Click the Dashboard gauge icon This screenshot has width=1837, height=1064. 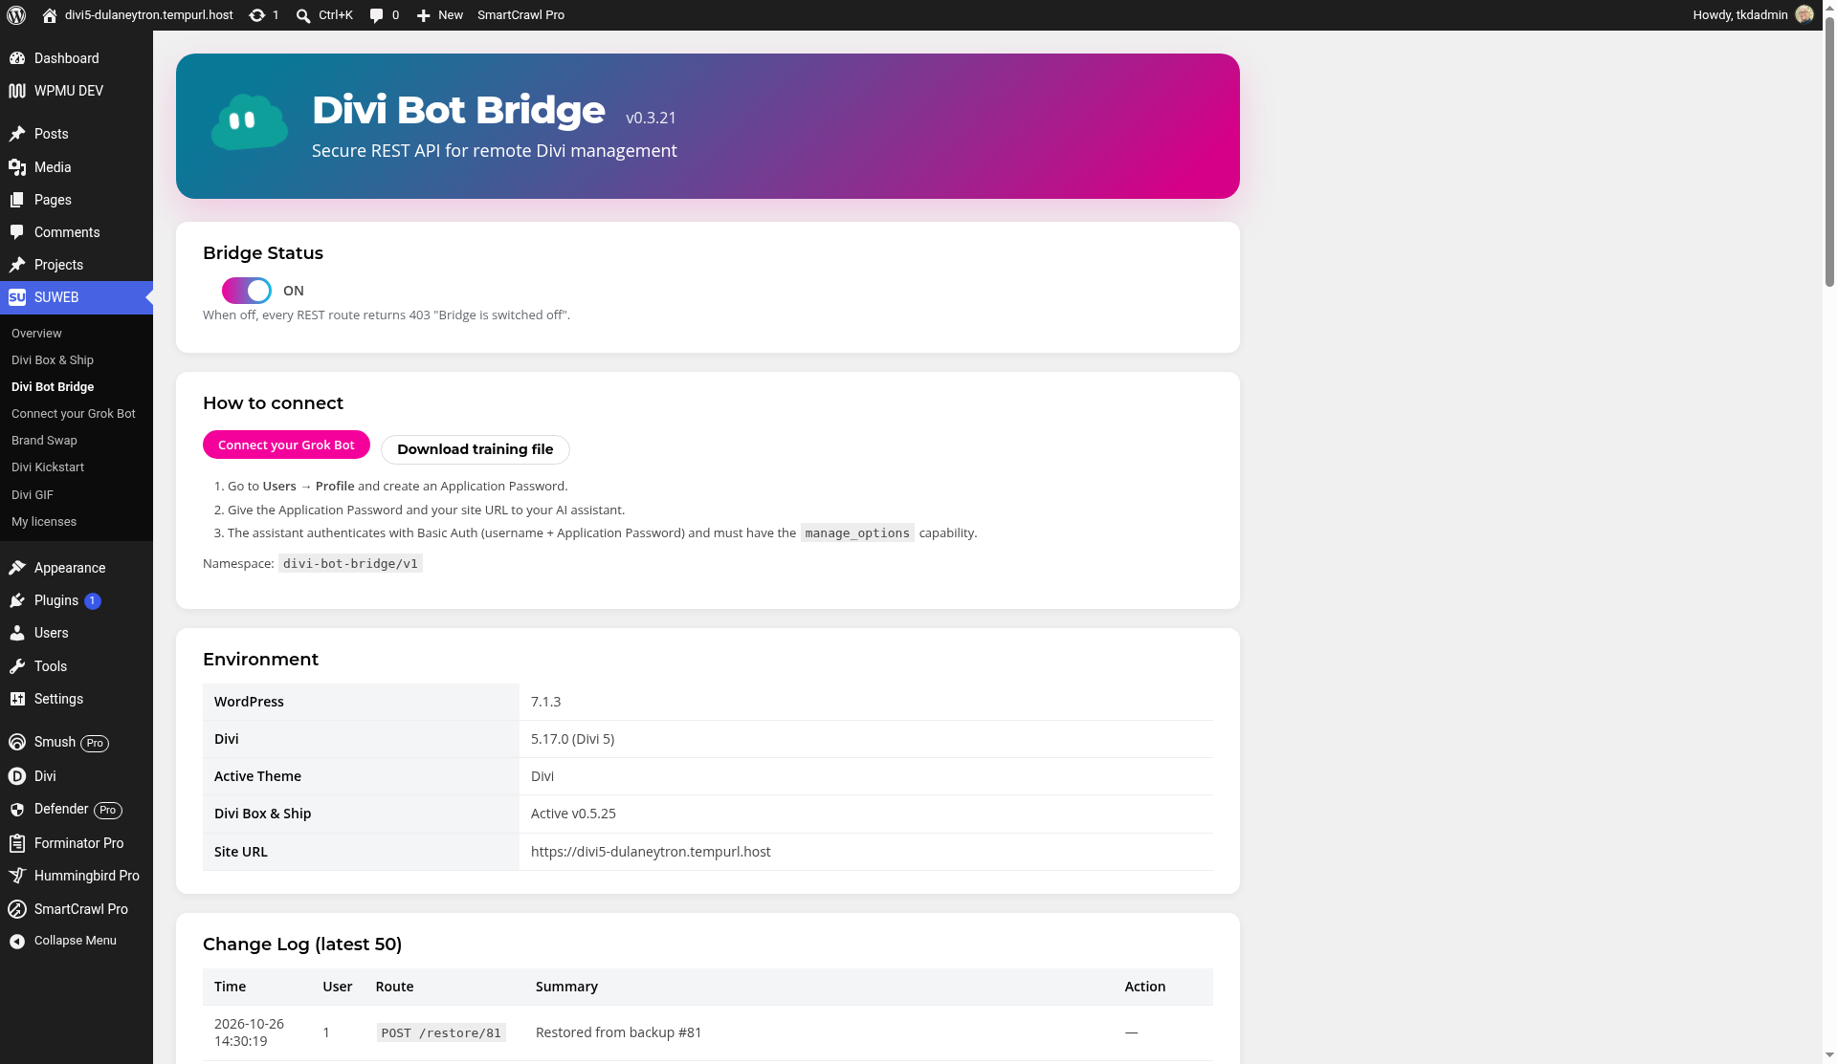[x=17, y=58]
